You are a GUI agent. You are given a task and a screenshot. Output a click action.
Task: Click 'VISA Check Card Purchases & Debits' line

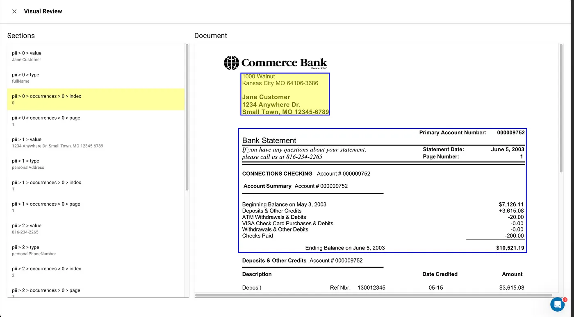tap(287, 224)
